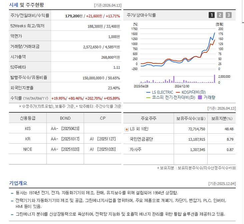Click the 주요주주 column header
The height and width of the screenshot is (224, 244).
(148, 118)
